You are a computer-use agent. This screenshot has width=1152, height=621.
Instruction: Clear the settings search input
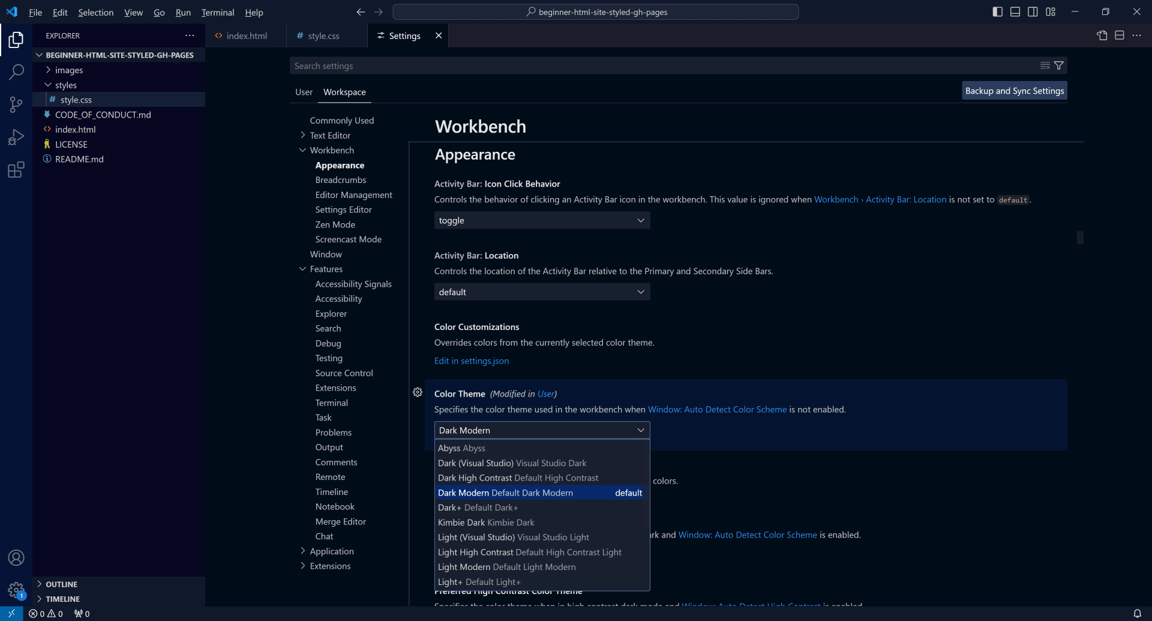pos(1045,65)
